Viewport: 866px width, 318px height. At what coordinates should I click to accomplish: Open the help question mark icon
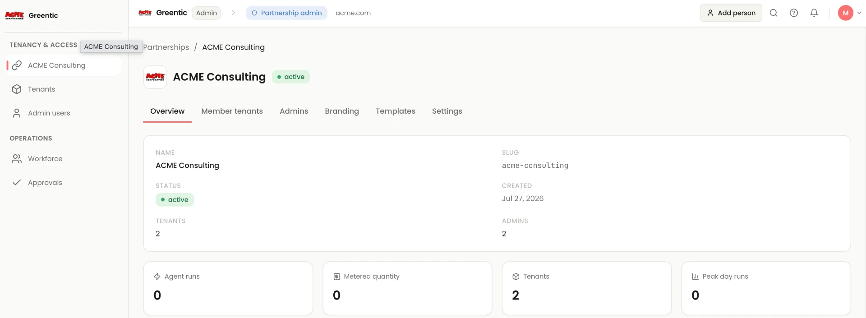click(x=794, y=13)
